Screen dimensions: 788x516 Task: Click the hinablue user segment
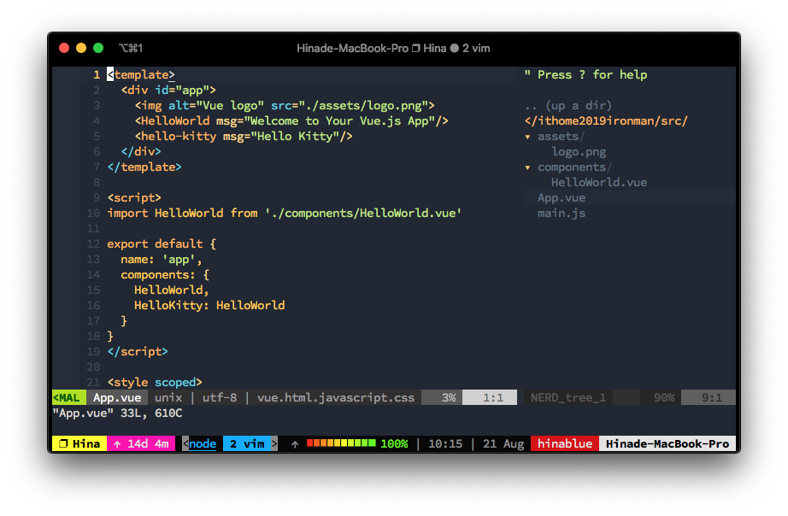pos(565,443)
